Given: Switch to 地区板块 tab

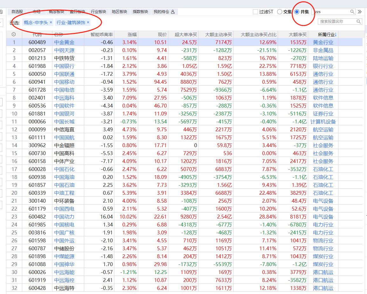Looking at the screenshot, I should tap(119, 12).
